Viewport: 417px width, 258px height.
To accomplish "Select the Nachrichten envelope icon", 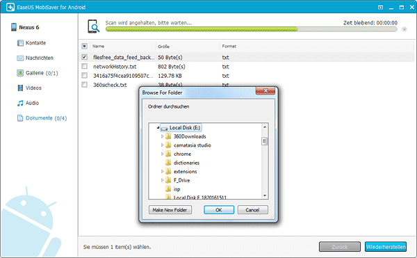I will coord(20,58).
